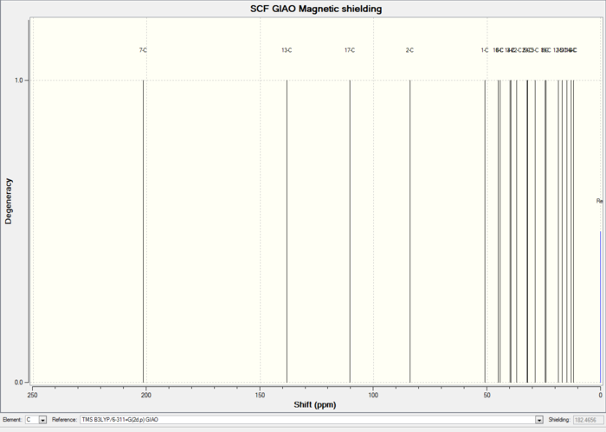
Task: Select the 13-C peak line near 138 ppm
Action: (287, 231)
